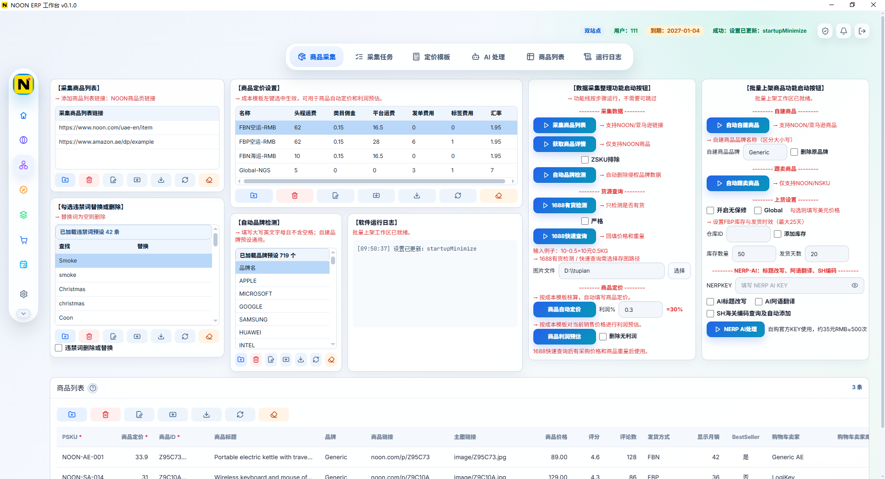This screenshot has height=479, width=885.
Task: Enable the 开启无保修 checkbox
Action: 710,210
